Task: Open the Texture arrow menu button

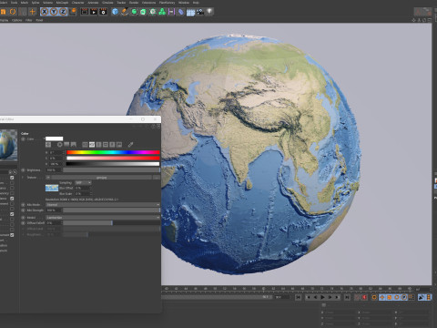Action: 48,178
